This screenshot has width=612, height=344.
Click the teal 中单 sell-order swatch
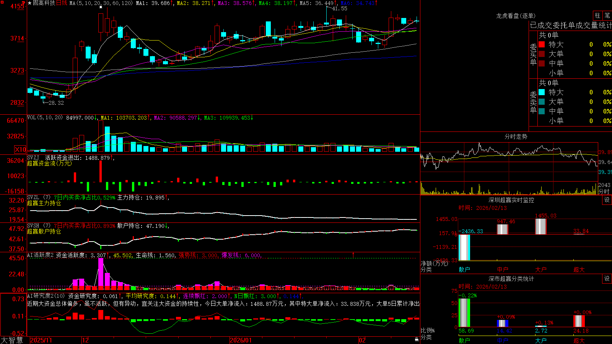[x=542, y=111]
